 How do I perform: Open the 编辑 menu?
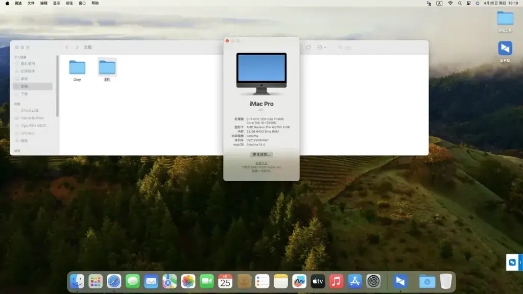44,3
